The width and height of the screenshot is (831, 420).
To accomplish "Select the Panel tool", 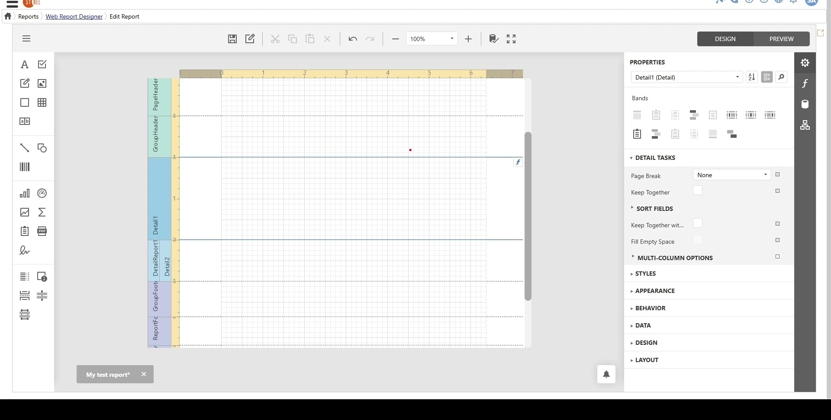I will pos(25,102).
